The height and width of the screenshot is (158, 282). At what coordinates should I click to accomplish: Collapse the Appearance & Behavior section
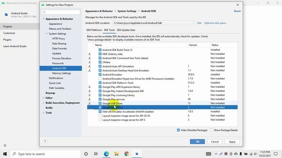coord(43,19)
